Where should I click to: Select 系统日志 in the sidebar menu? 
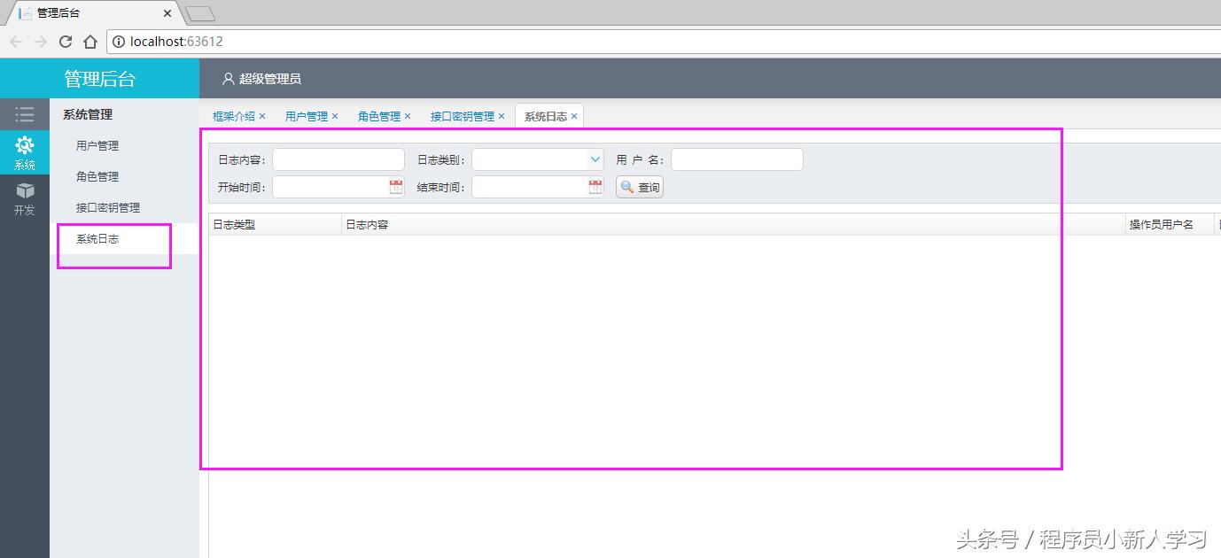[97, 238]
